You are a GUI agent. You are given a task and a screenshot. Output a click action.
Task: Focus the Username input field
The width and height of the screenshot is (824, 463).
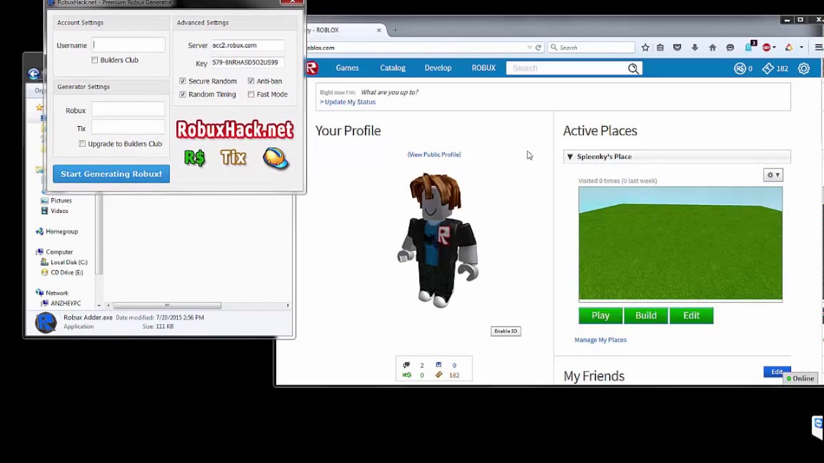[128, 45]
